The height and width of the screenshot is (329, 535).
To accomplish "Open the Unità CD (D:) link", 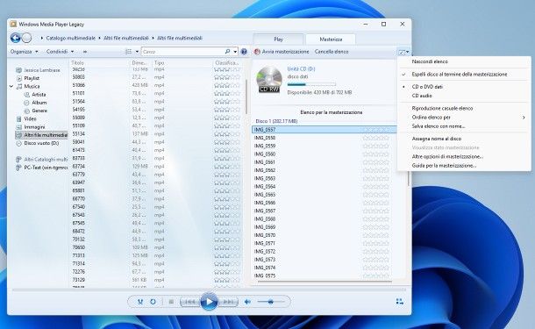I will click(x=301, y=69).
